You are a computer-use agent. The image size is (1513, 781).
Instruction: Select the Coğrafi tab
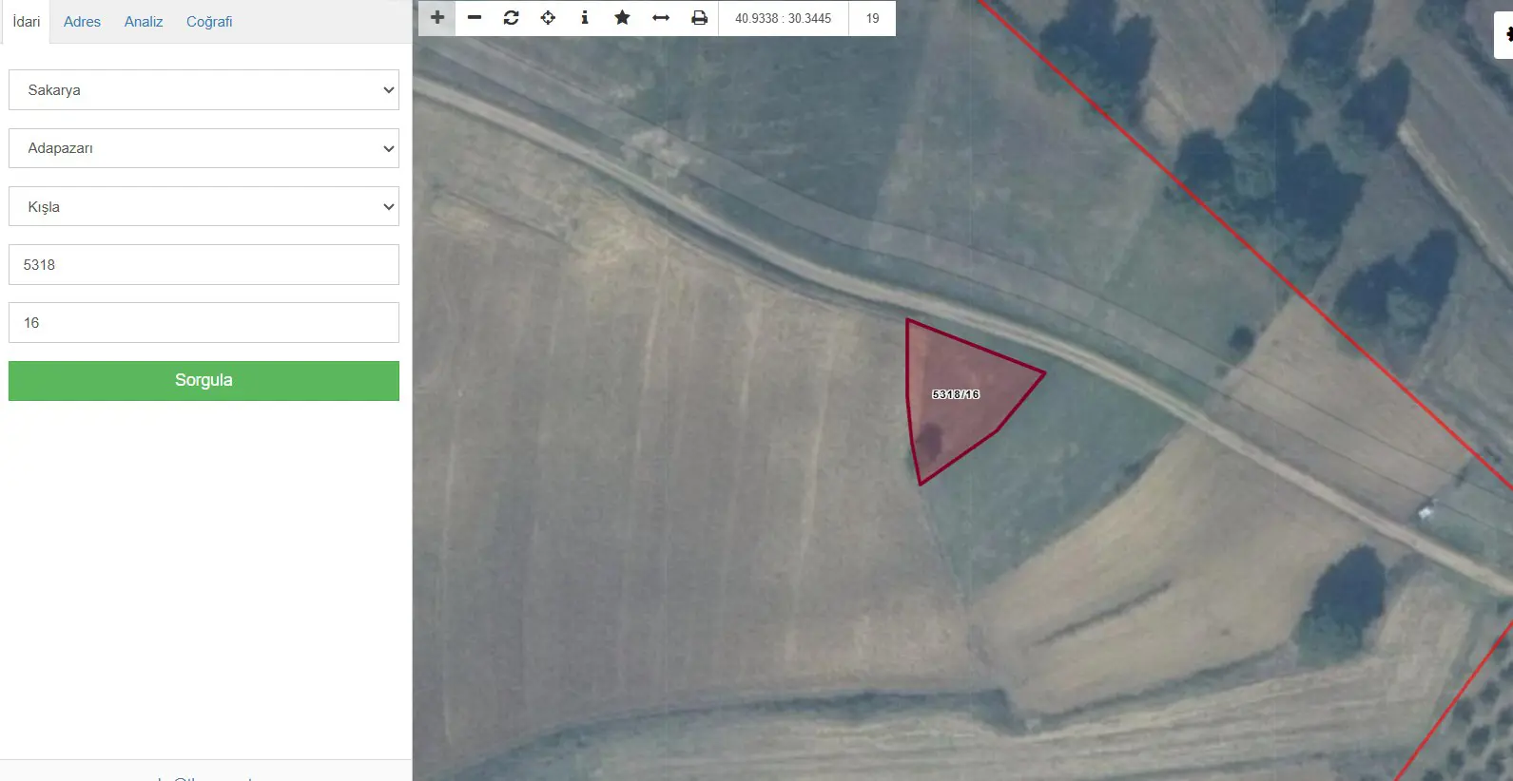[209, 22]
